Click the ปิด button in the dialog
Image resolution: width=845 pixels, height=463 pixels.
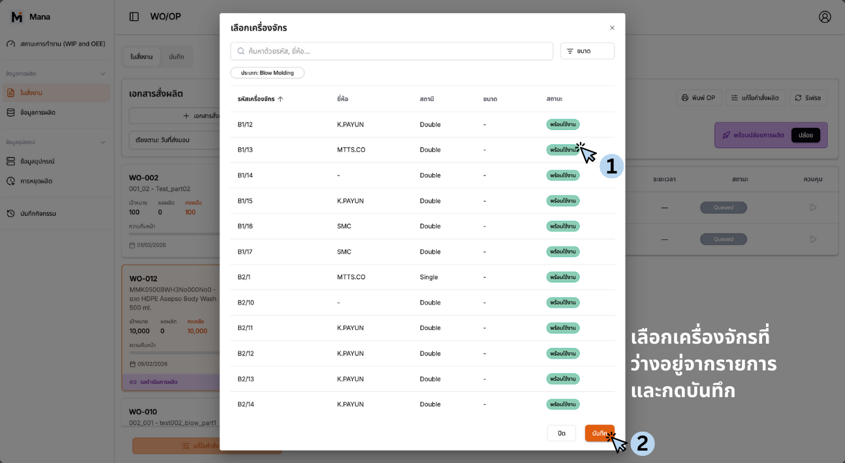[561, 433]
